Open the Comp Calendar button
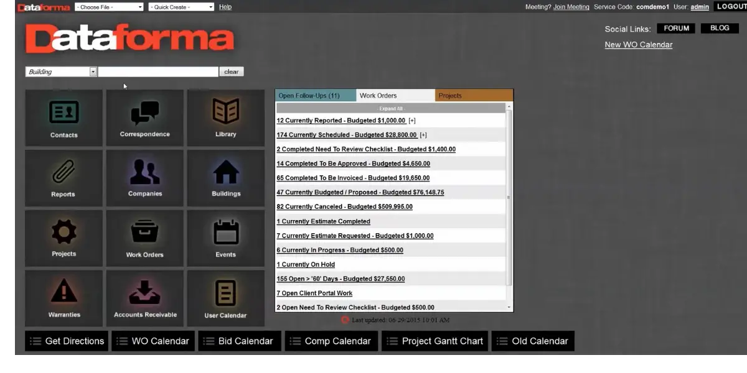747x373 pixels. 331,341
